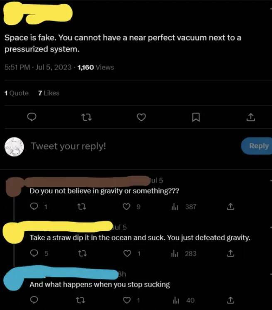The image size is (272, 310).
Task: View analytics showing 387 views
Action: click(184, 206)
